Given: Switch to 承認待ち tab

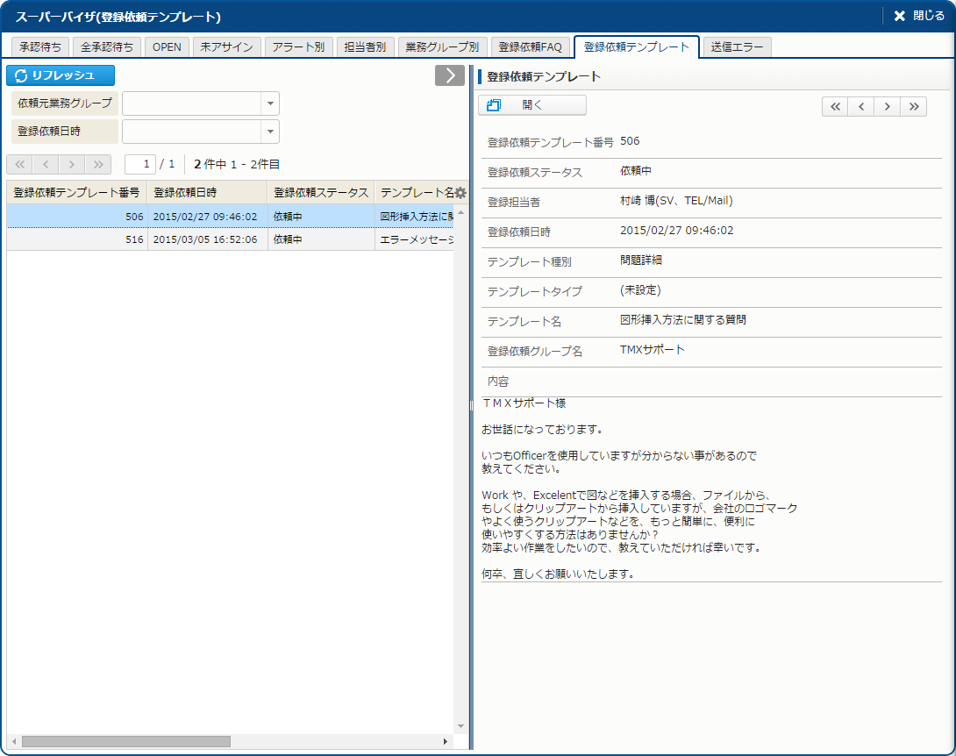Looking at the screenshot, I should click(x=40, y=47).
